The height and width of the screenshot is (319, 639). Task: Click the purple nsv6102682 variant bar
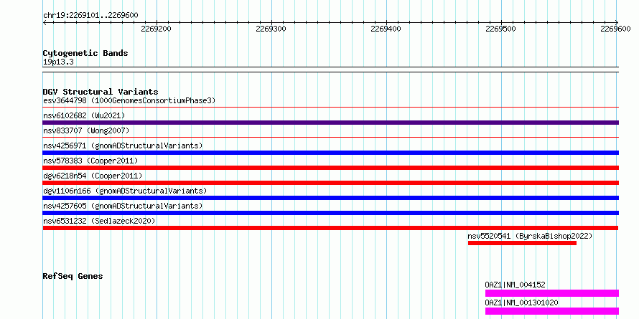pyautogui.click(x=331, y=123)
